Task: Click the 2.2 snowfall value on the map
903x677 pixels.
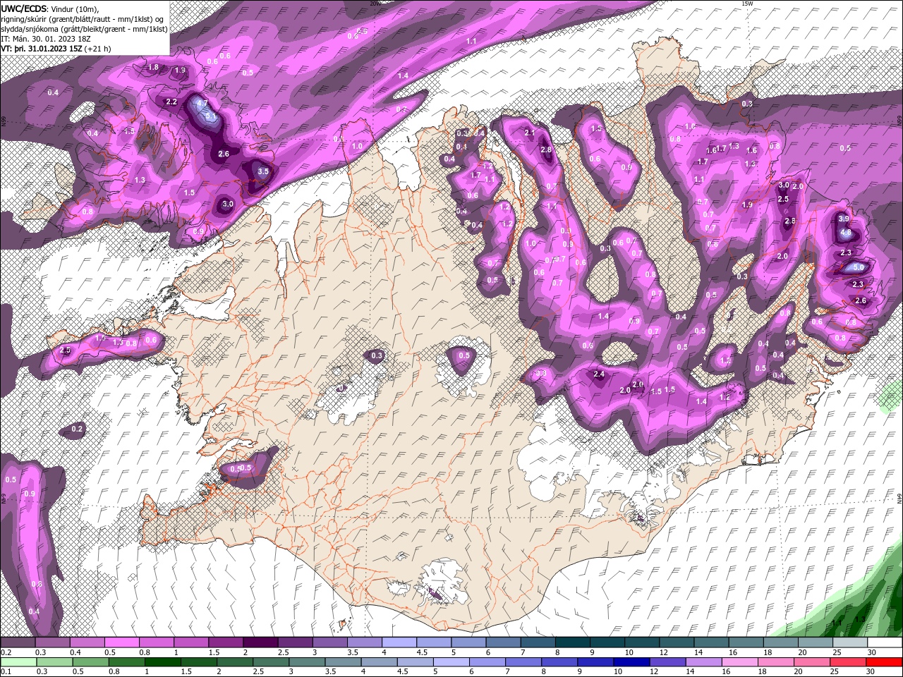Action: coord(171,102)
